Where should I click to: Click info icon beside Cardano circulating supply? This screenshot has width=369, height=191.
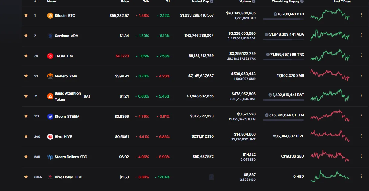pos(267,34)
